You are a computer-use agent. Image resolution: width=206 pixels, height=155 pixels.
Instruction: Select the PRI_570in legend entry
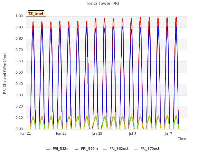86,149
